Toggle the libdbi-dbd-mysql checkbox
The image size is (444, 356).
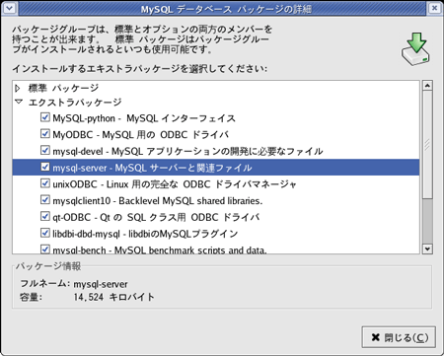45,233
